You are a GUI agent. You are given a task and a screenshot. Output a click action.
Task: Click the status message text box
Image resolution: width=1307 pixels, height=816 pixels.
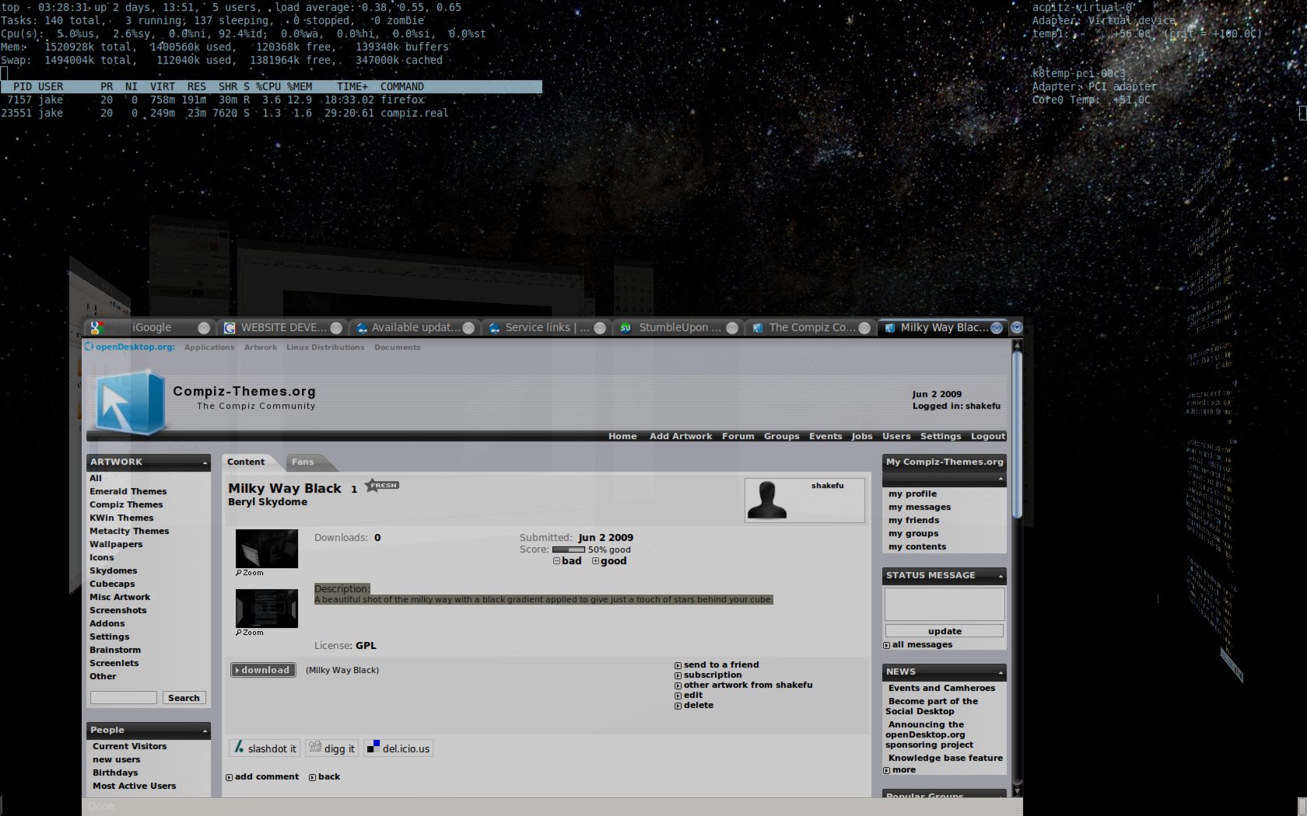[x=944, y=604]
